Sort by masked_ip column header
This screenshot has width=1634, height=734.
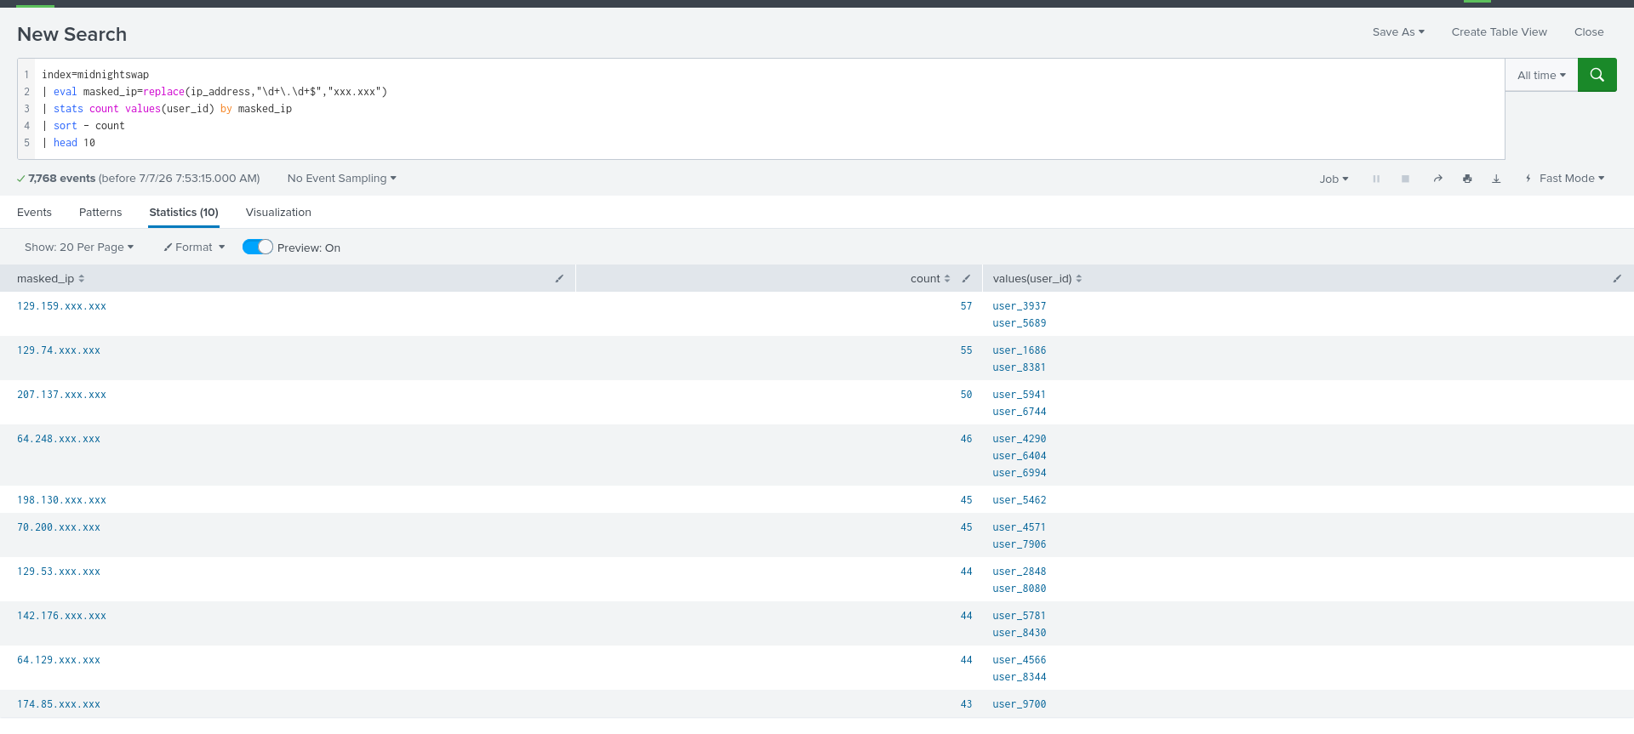point(50,278)
